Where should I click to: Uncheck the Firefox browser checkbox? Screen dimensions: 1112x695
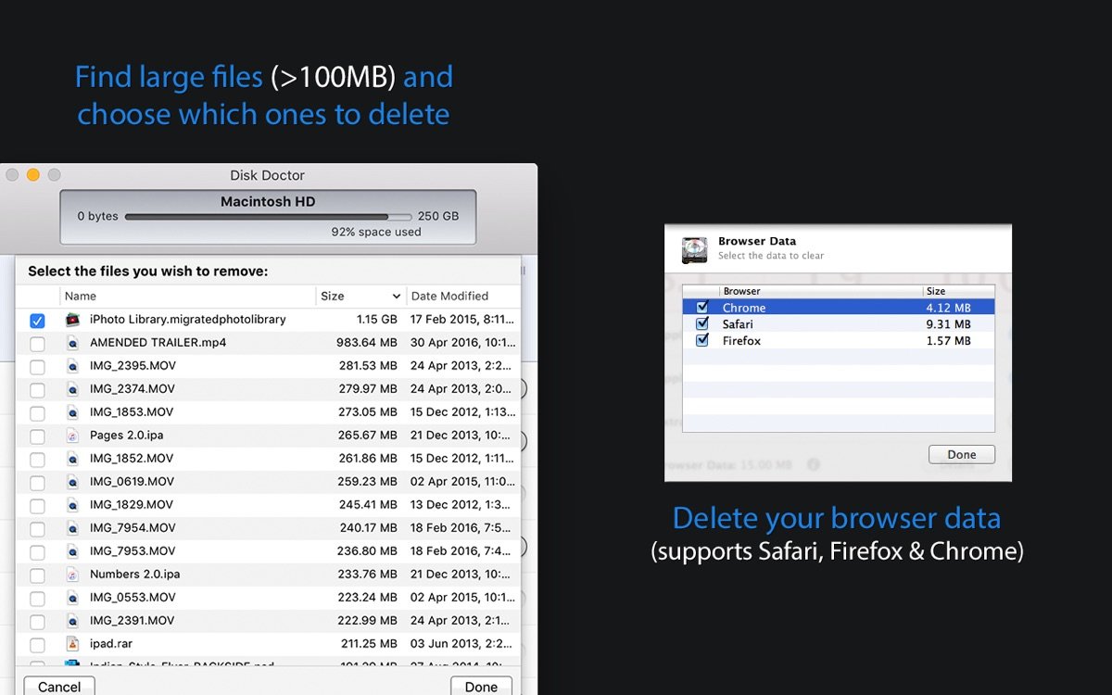701,341
